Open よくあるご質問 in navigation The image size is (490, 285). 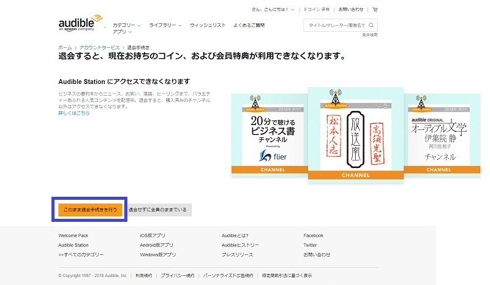(x=249, y=25)
